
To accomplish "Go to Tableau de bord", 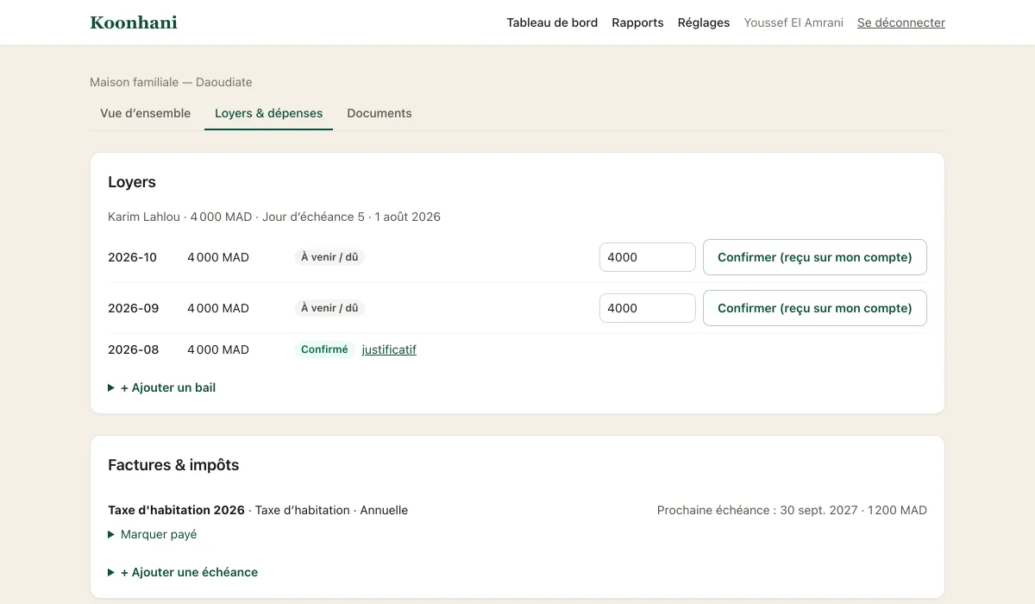I will tap(552, 22).
